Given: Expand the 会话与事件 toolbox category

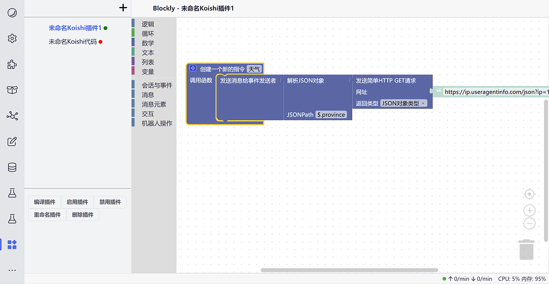Looking at the screenshot, I should tap(157, 85).
